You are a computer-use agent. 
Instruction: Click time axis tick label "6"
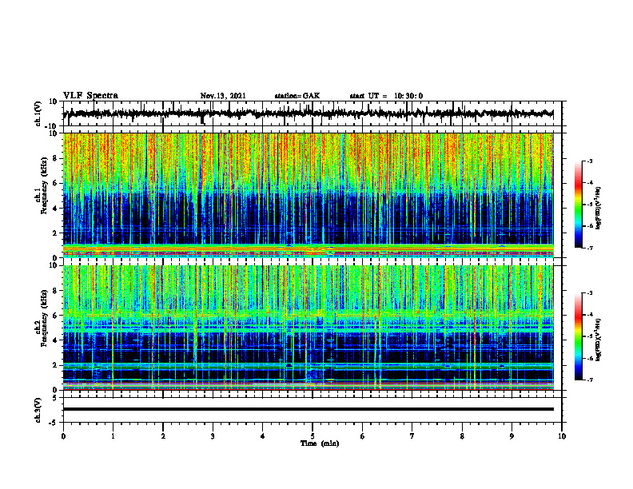(x=362, y=436)
